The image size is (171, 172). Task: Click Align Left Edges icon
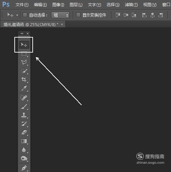(x=144, y=15)
